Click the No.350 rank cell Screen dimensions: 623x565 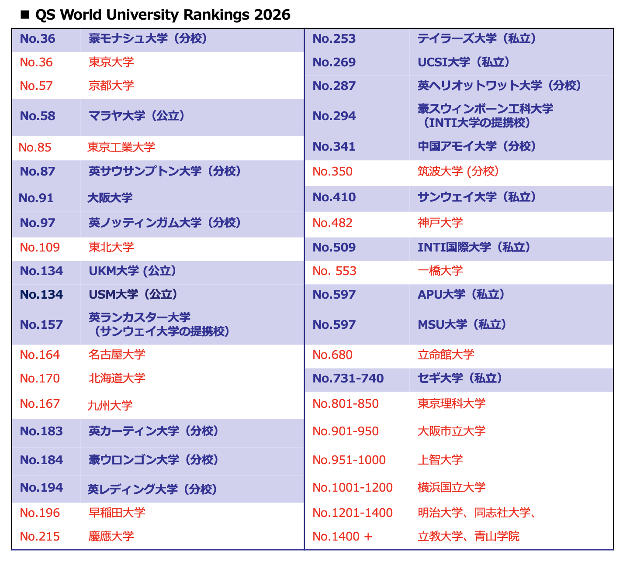pos(332,172)
